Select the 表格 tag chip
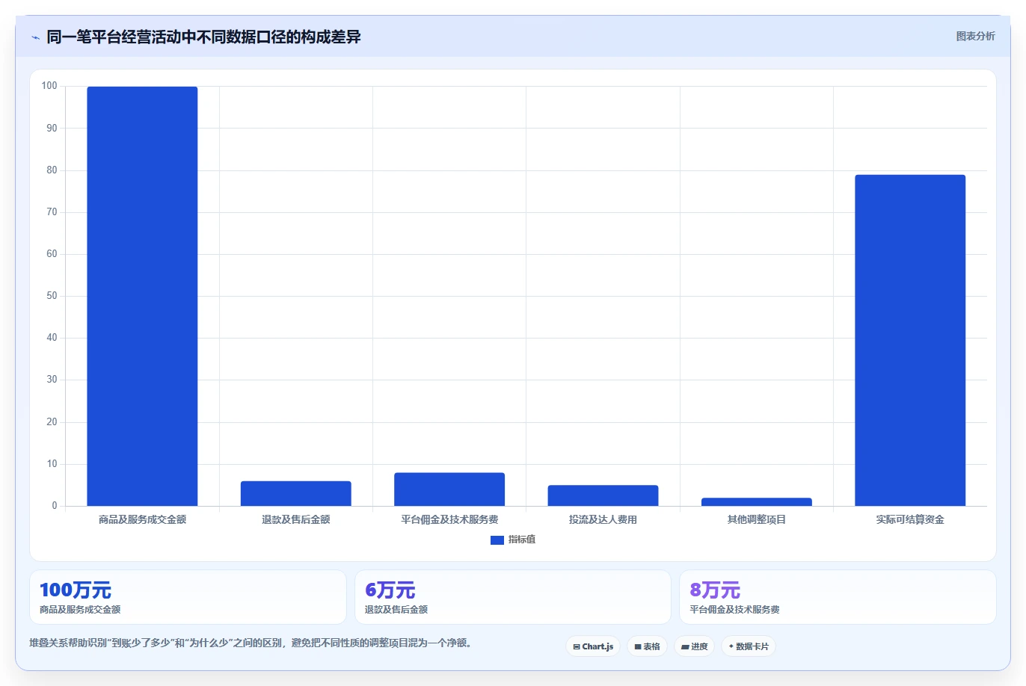This screenshot has height=686, width=1026. 647,646
